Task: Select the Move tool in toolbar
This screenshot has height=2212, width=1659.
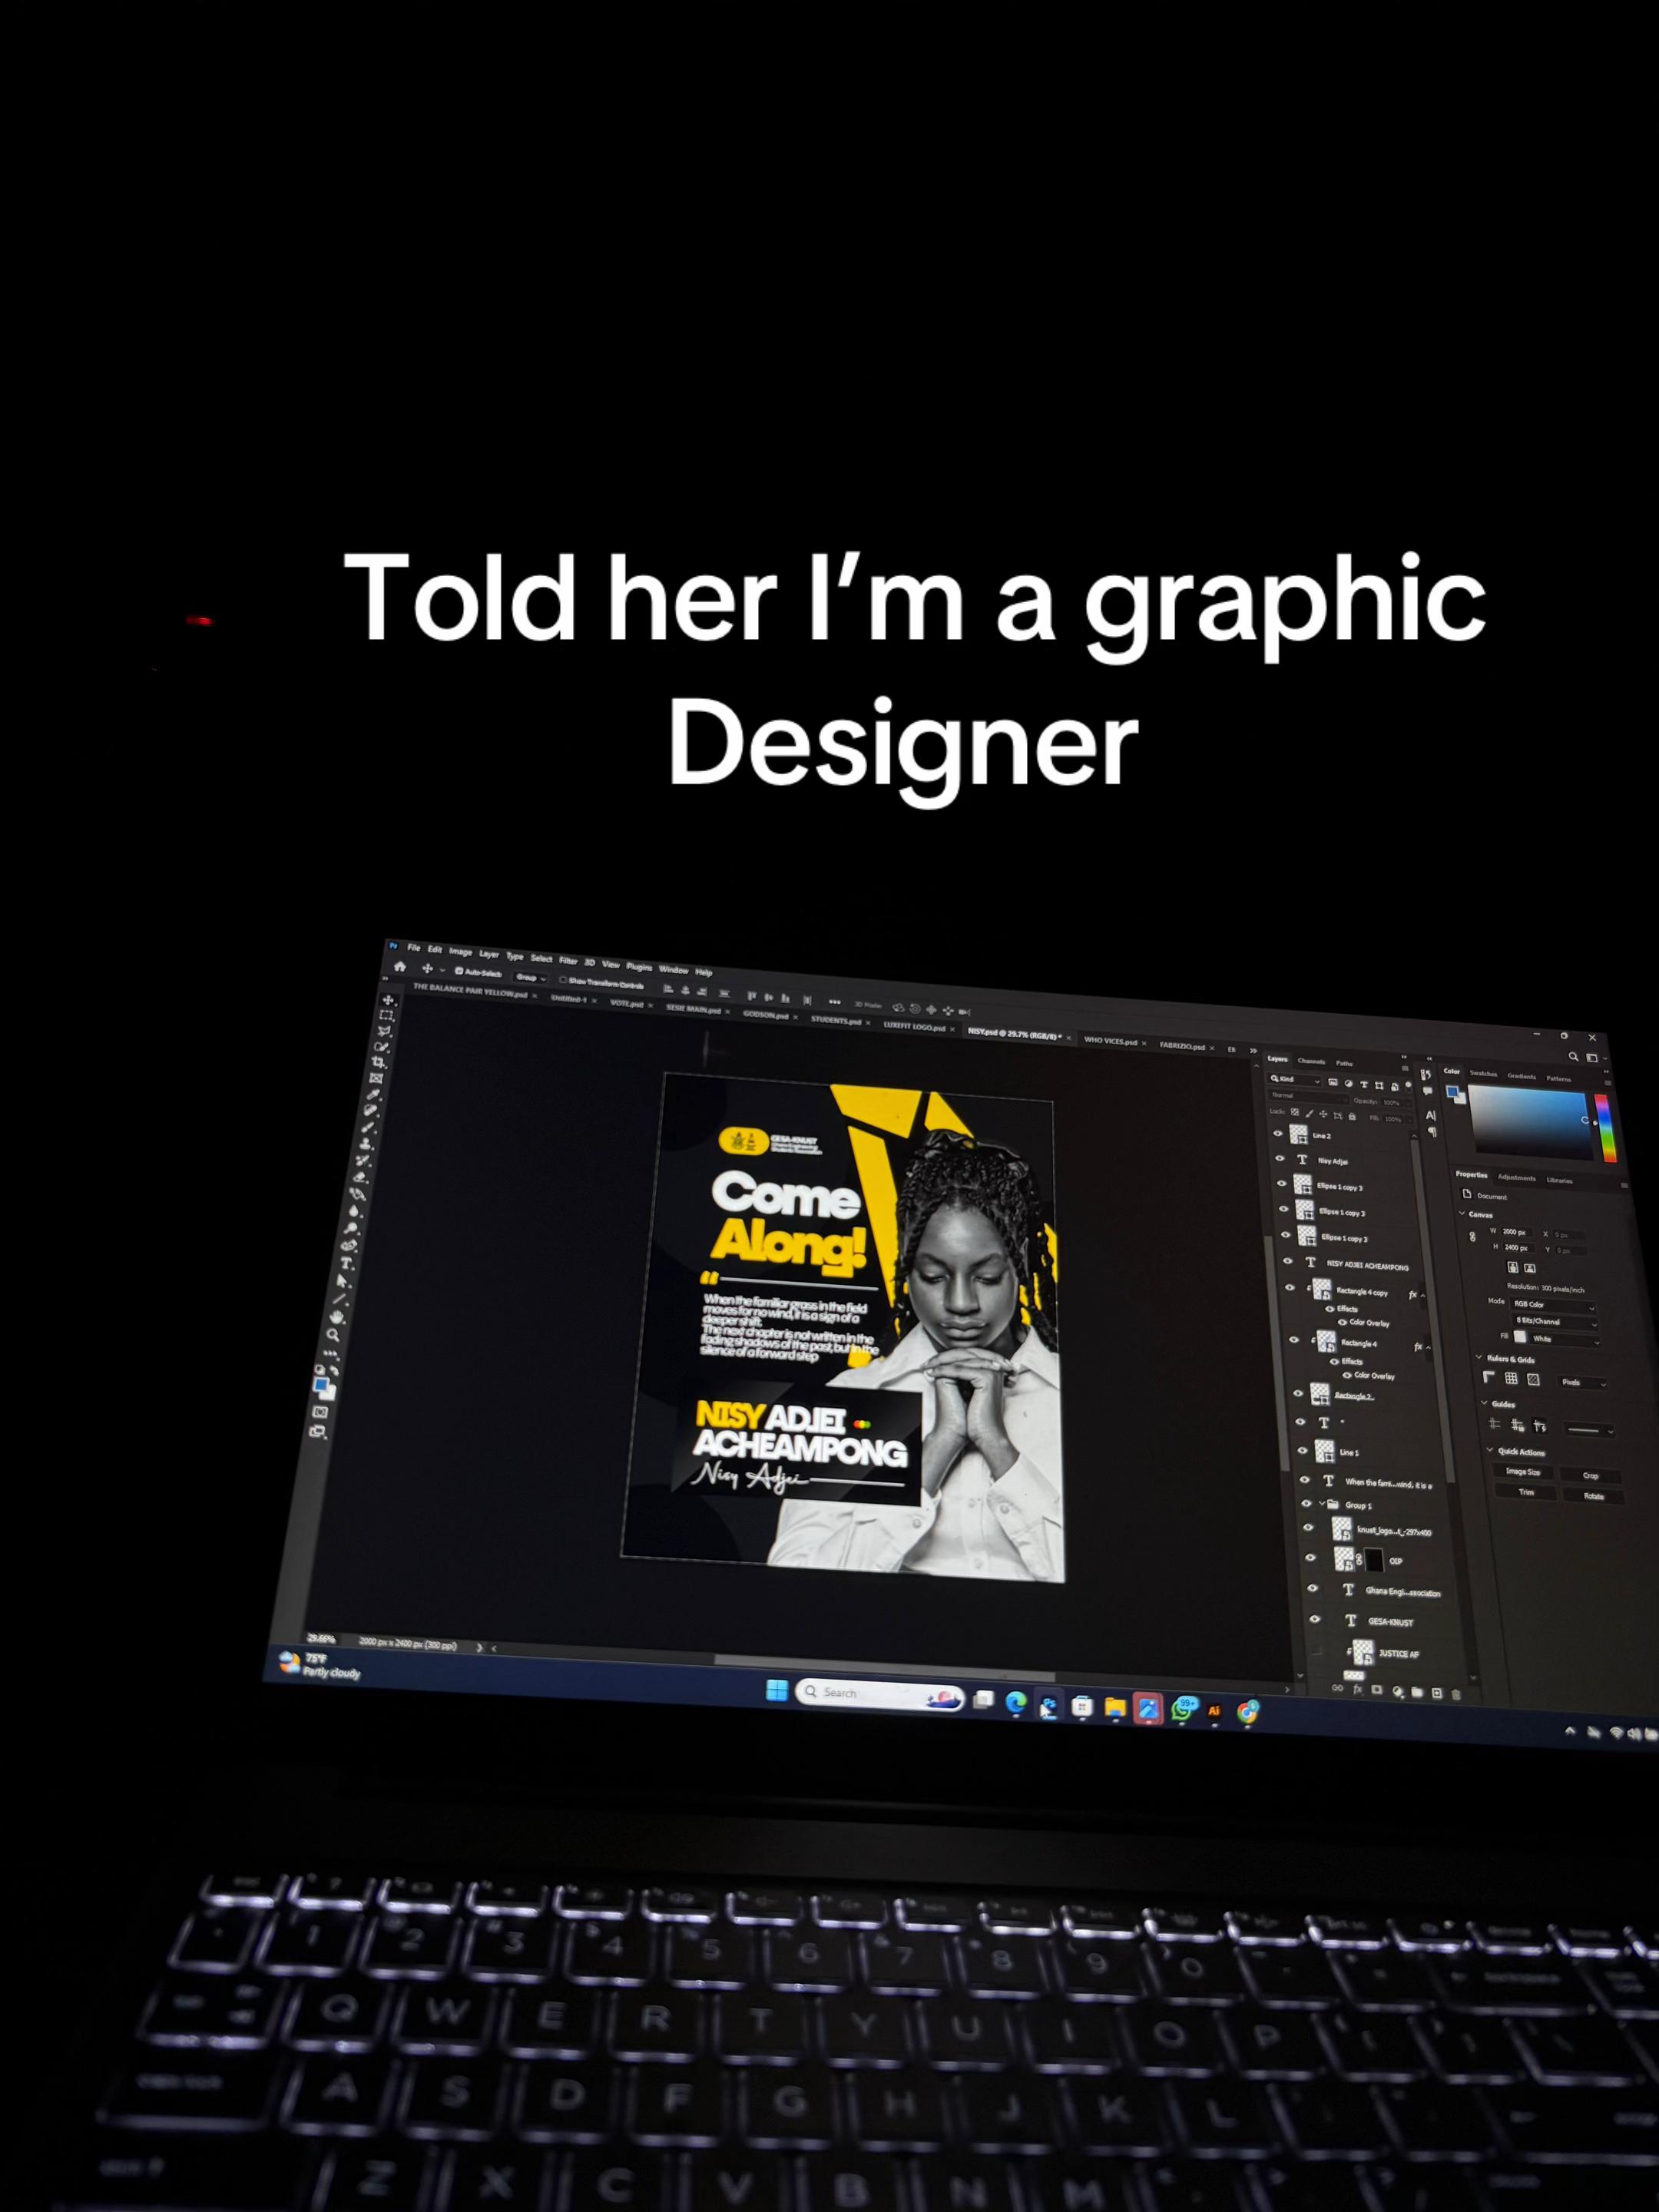Action: coord(388,1000)
